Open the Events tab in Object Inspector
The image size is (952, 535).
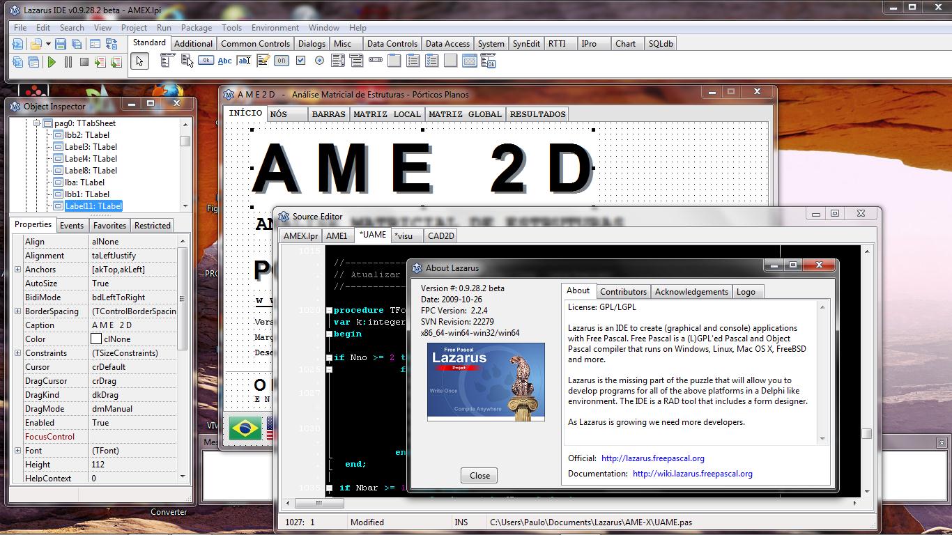point(71,225)
